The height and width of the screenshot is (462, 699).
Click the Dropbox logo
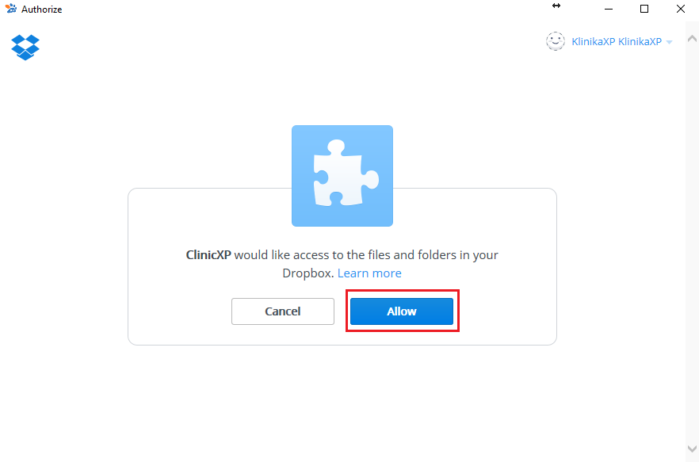(x=25, y=48)
